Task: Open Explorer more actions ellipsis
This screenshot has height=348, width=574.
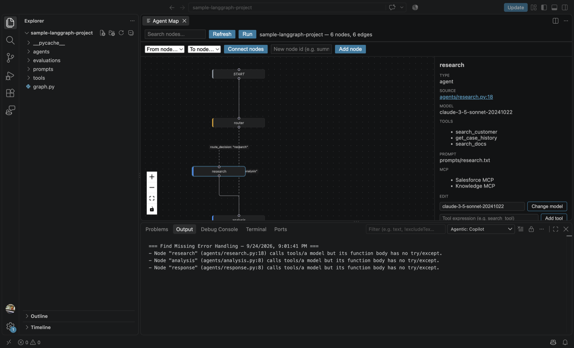Action: click(x=132, y=21)
